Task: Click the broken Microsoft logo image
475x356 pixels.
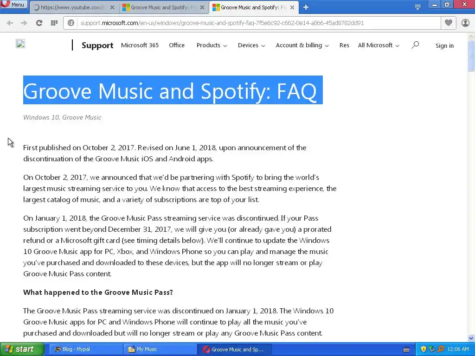Action: point(20,44)
